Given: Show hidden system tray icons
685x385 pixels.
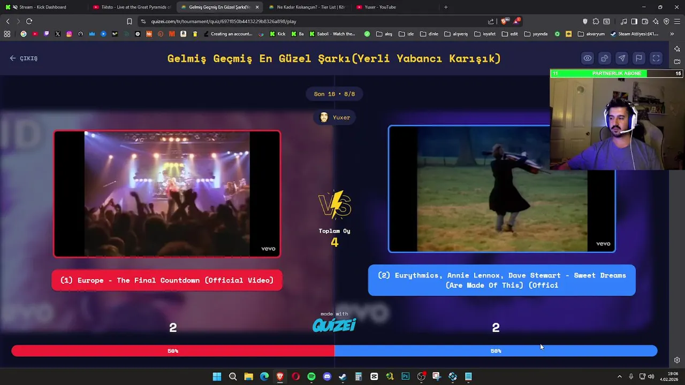Looking at the screenshot, I should tap(620, 376).
